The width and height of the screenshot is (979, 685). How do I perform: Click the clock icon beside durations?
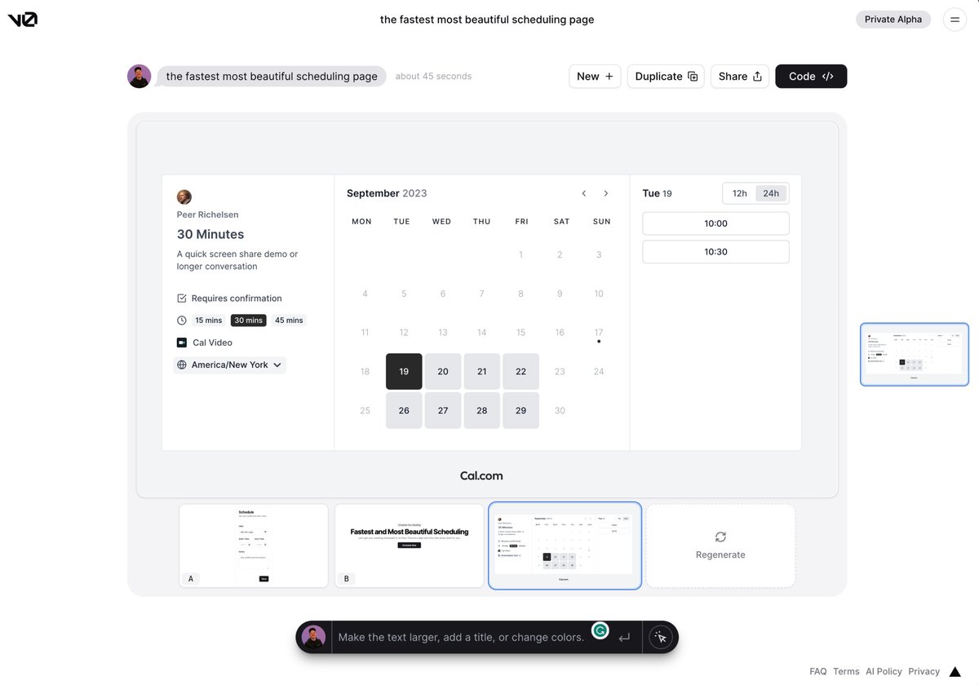click(182, 320)
